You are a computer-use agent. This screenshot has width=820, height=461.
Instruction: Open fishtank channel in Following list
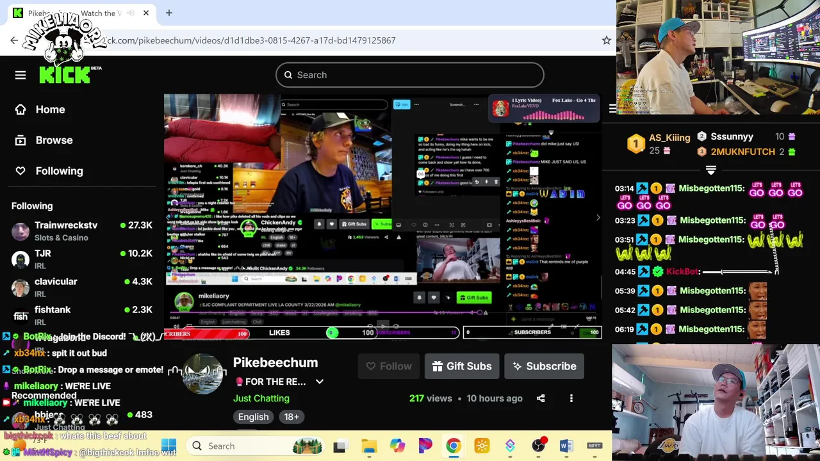tap(82, 314)
